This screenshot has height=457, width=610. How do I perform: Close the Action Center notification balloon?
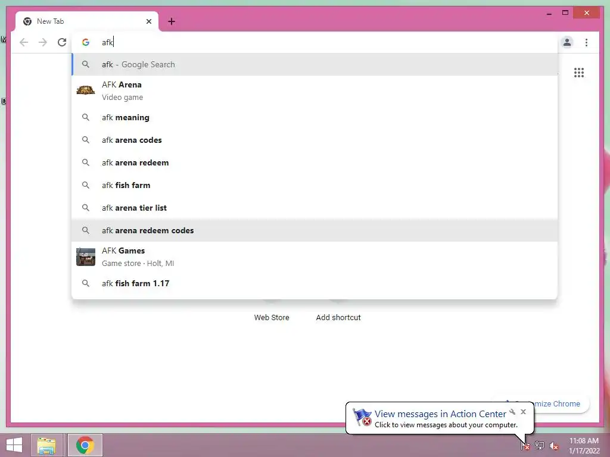click(x=523, y=412)
